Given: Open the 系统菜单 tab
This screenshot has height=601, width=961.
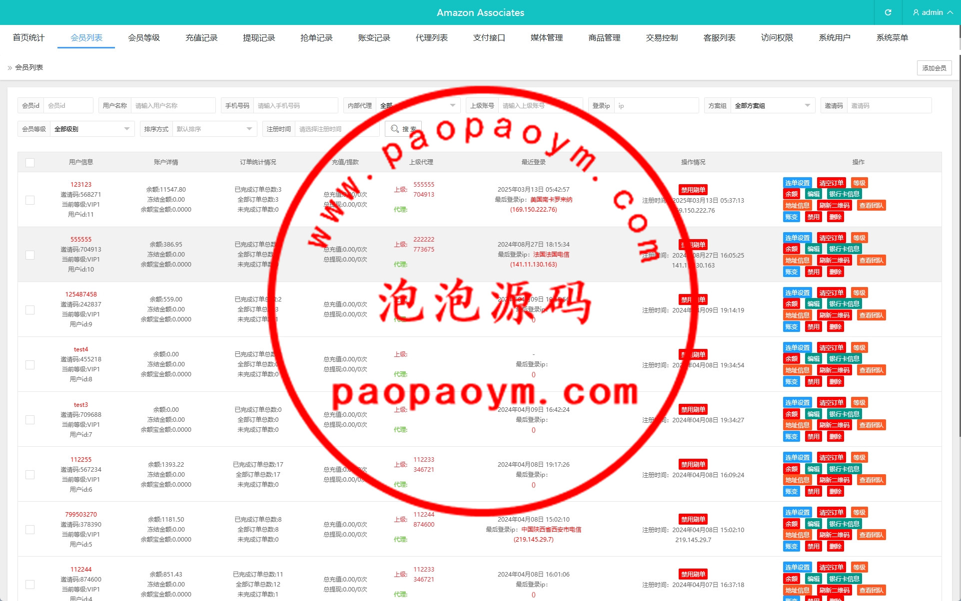Looking at the screenshot, I should (x=892, y=37).
